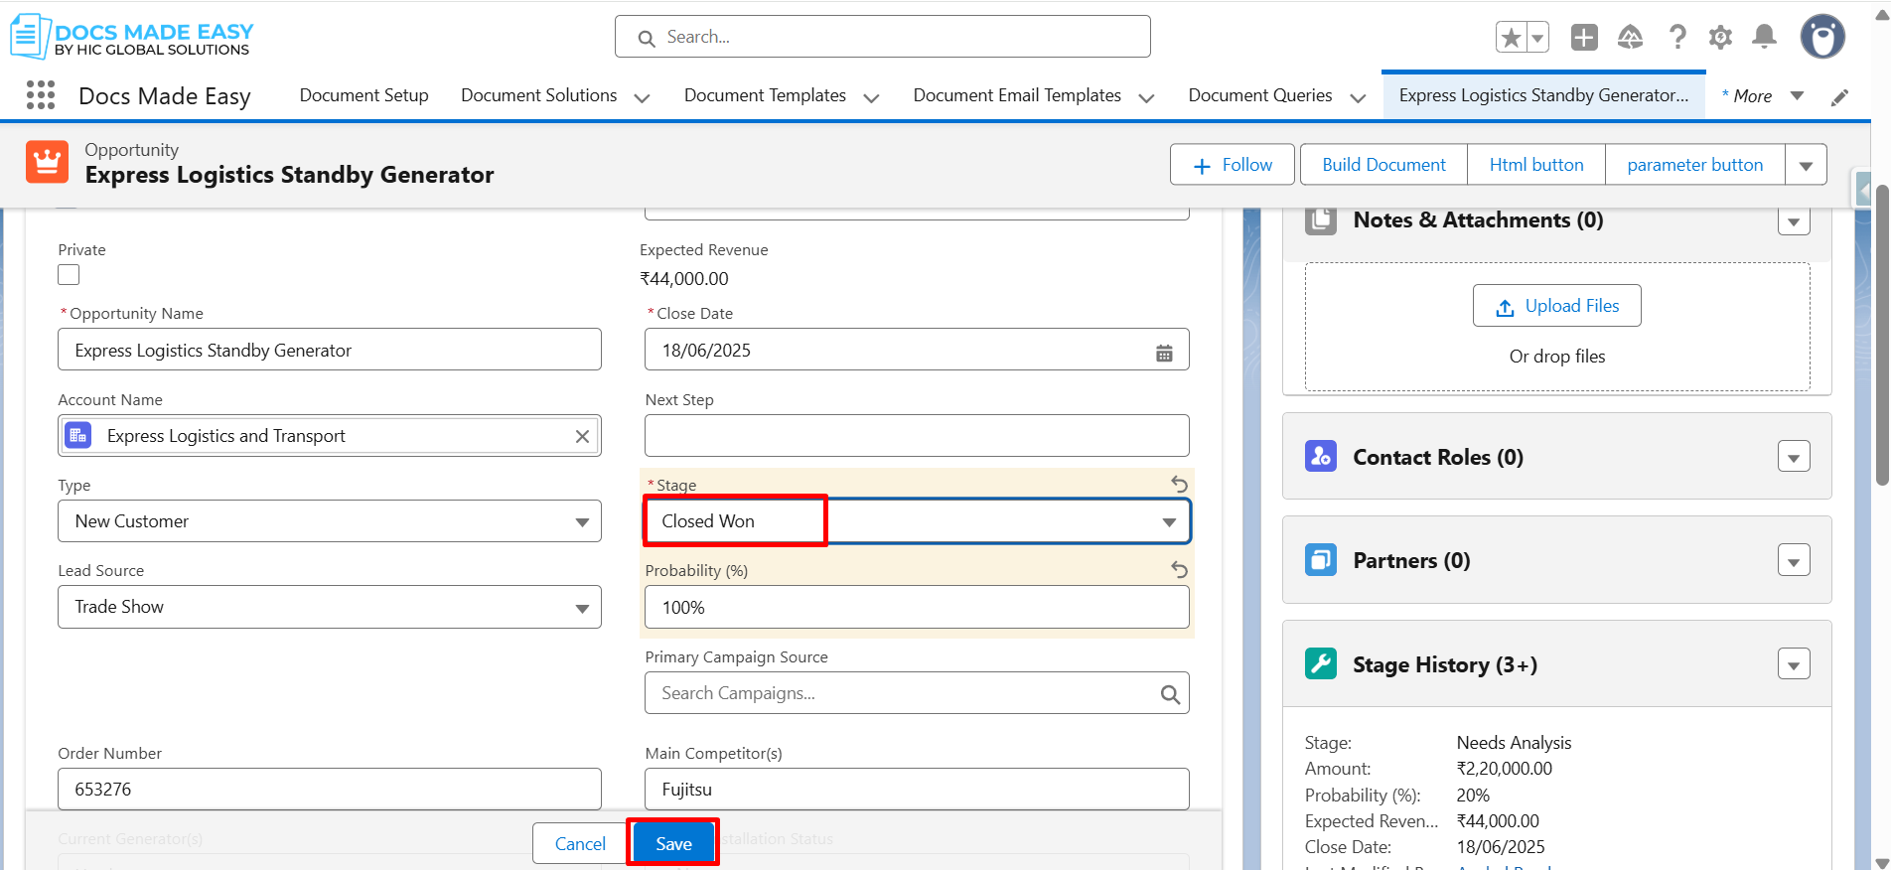
Task: Open Close Date calendar picker icon
Action: click(1164, 353)
